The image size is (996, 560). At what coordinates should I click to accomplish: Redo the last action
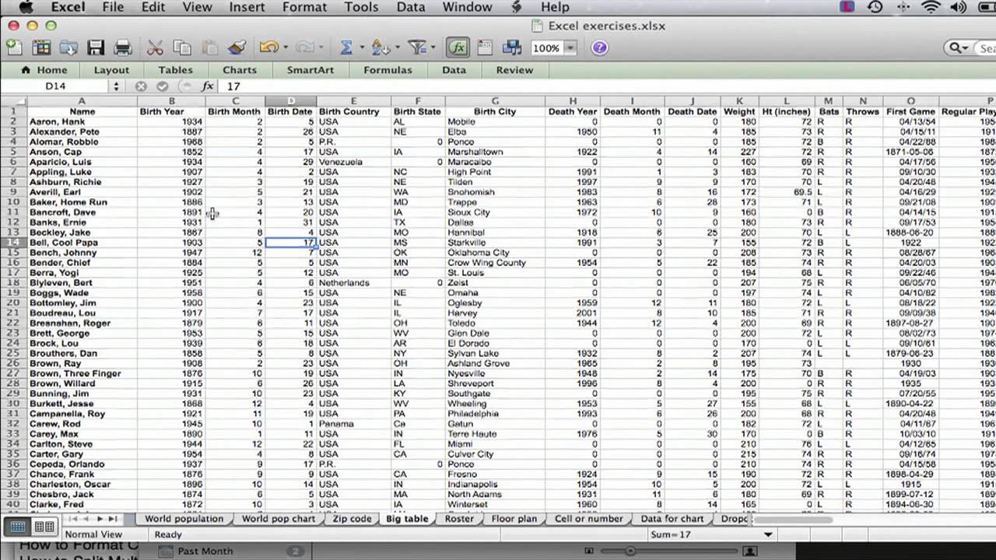(x=304, y=47)
